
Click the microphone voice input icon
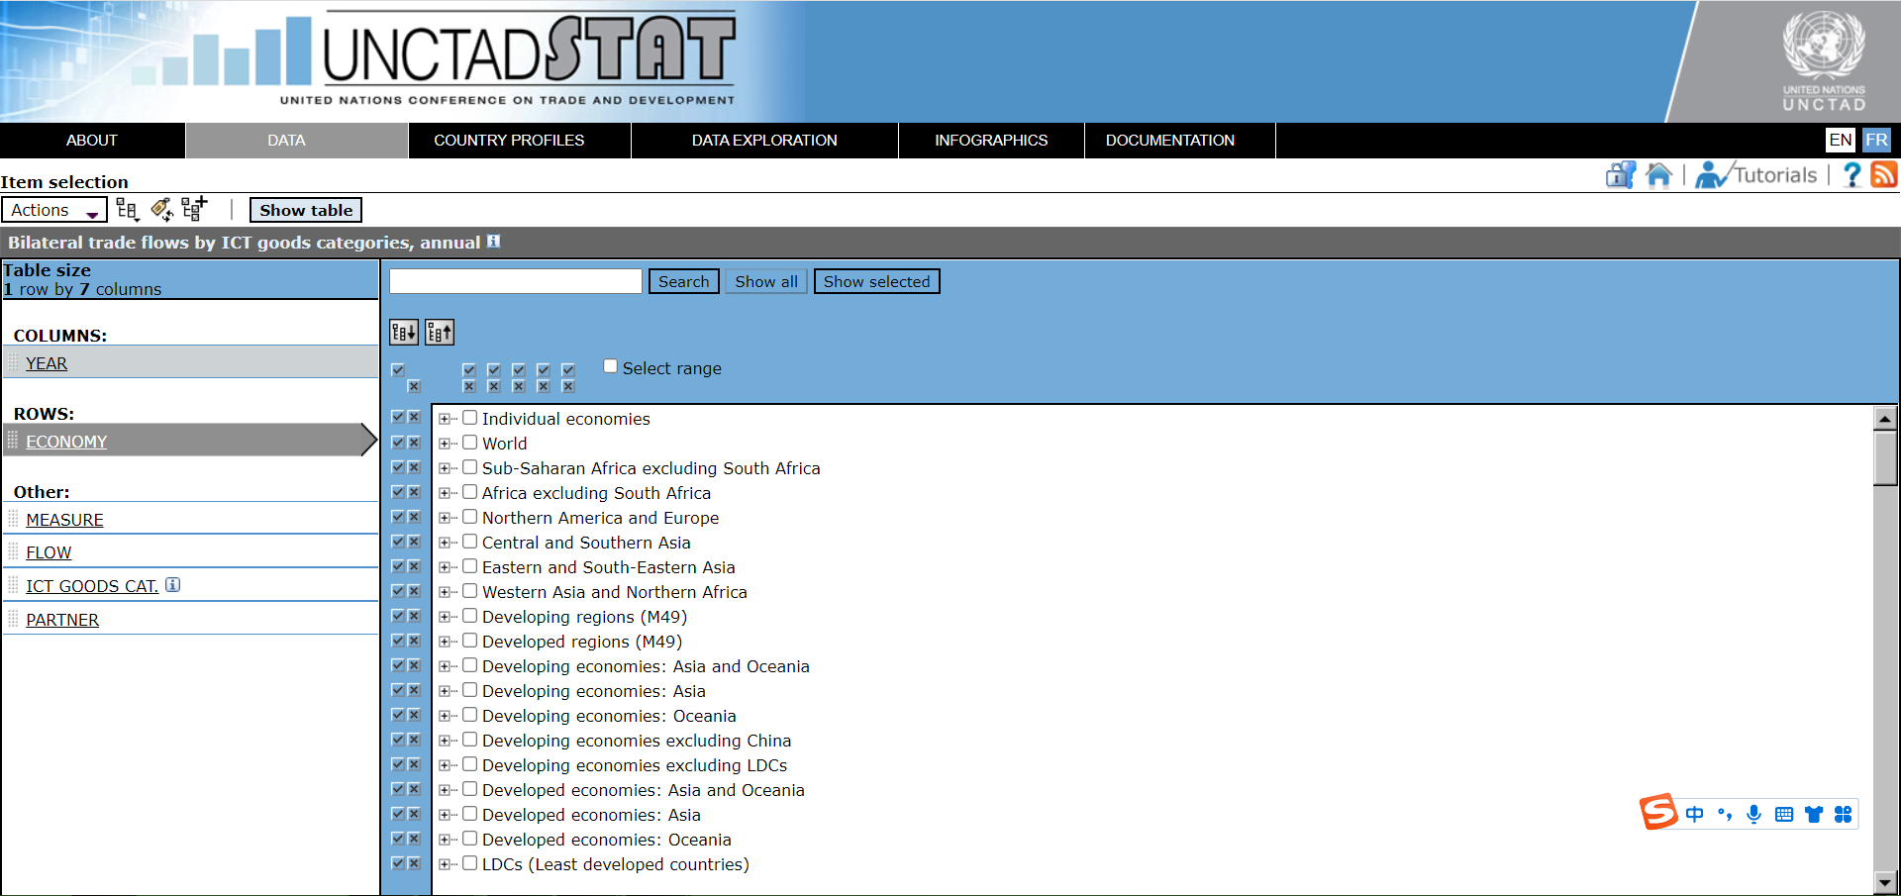tap(1754, 814)
